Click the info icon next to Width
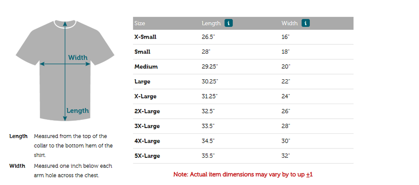 (305, 23)
